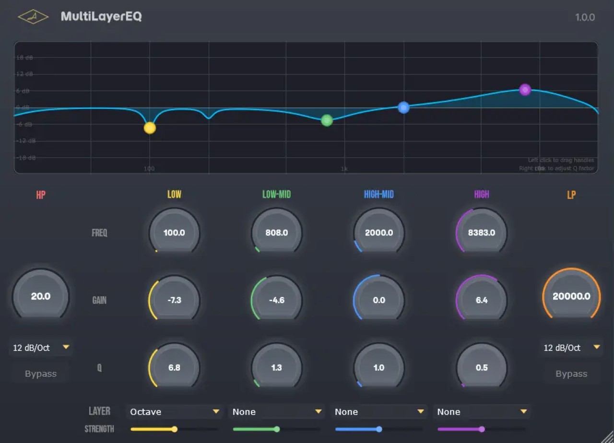Viewport: 614px width, 443px height.
Task: Toggle the HP filter Bypass button
Action: tap(41, 374)
